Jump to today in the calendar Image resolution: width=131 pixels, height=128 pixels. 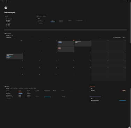(124, 37)
